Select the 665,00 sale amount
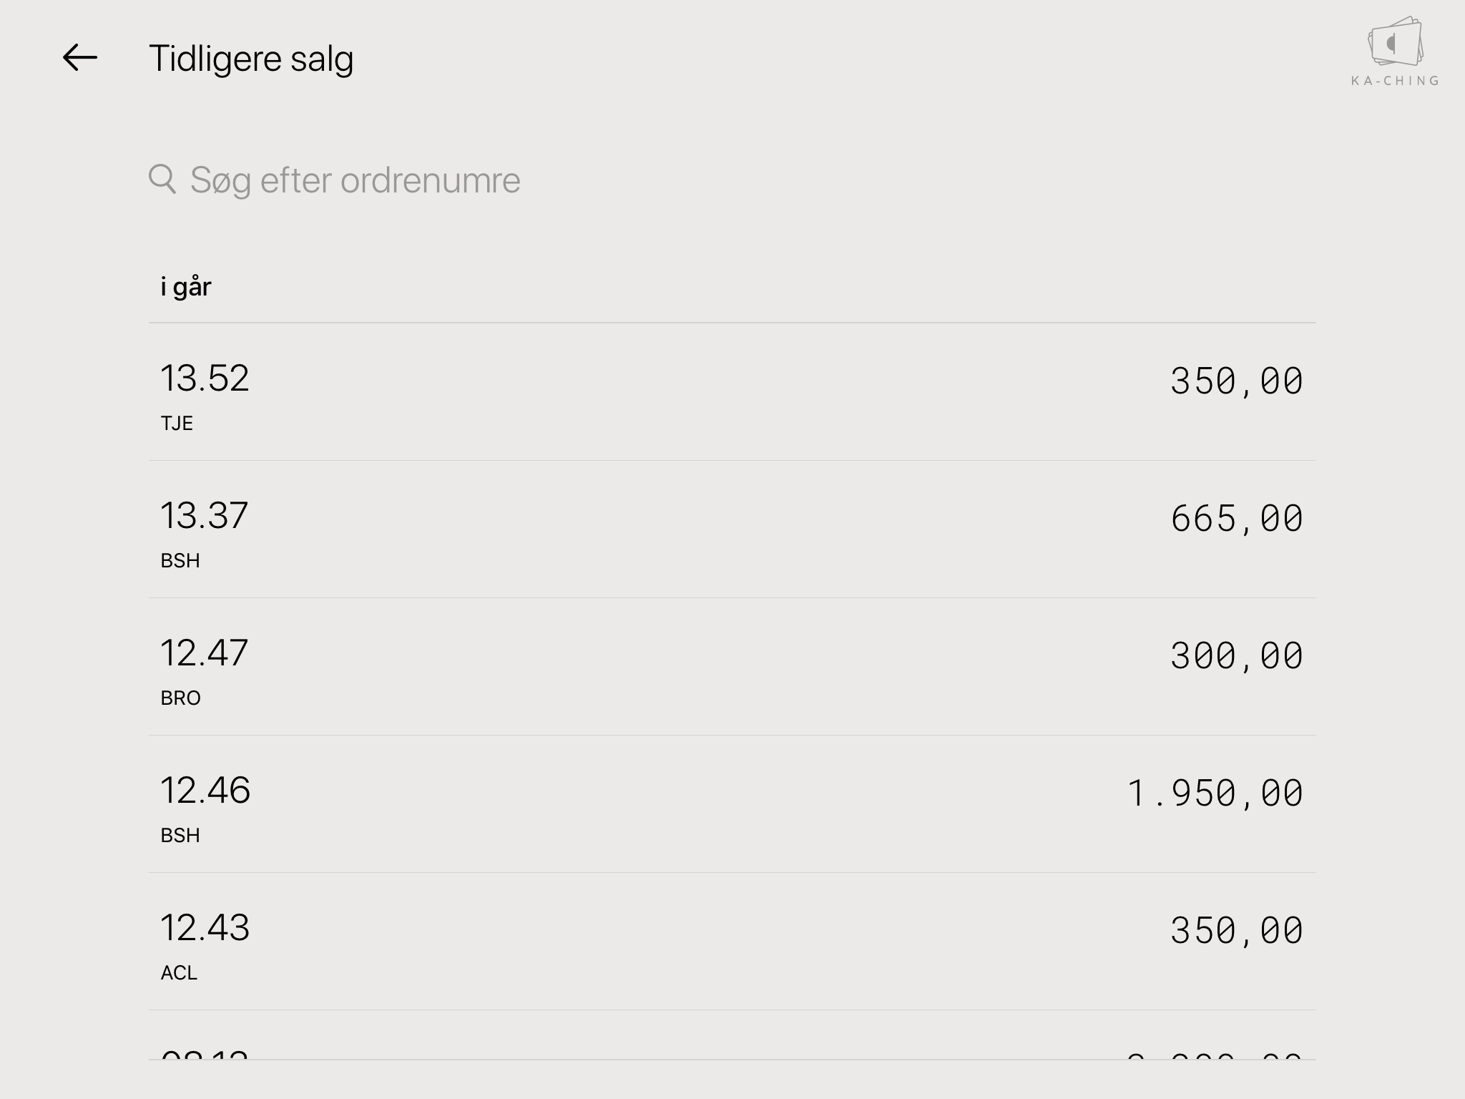The image size is (1465, 1099). 1237,519
